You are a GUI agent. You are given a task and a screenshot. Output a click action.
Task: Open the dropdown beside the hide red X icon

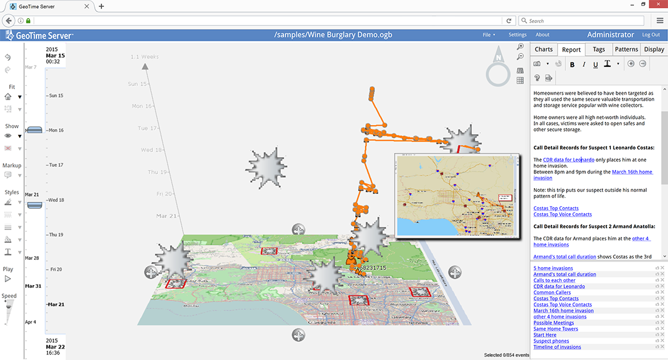pyautogui.click(x=19, y=149)
